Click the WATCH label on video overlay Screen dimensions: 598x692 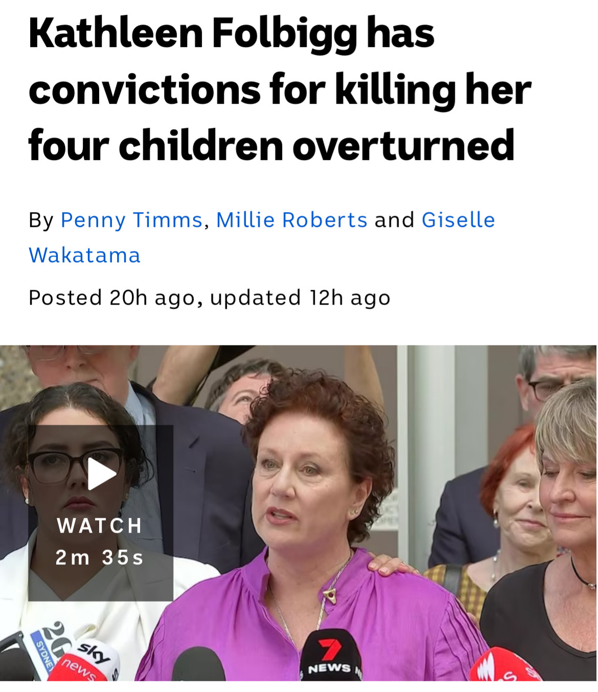click(x=100, y=525)
